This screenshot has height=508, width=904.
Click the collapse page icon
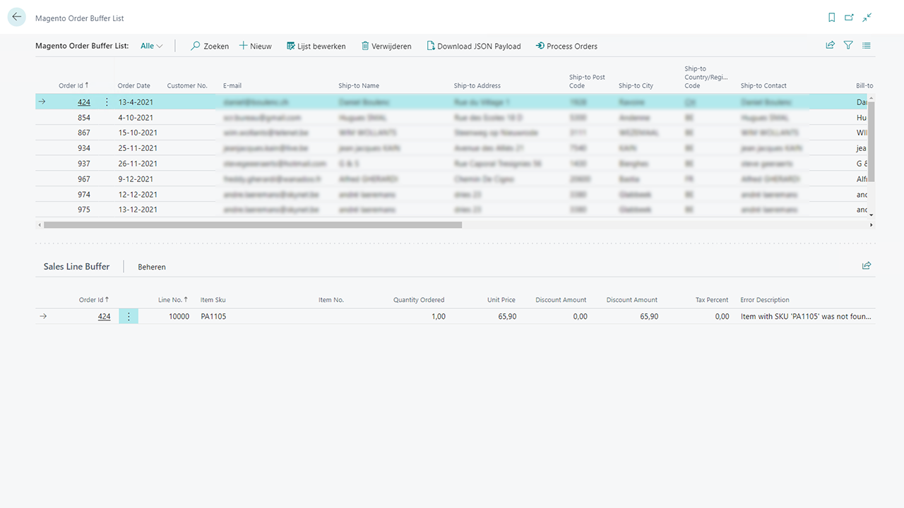click(867, 18)
